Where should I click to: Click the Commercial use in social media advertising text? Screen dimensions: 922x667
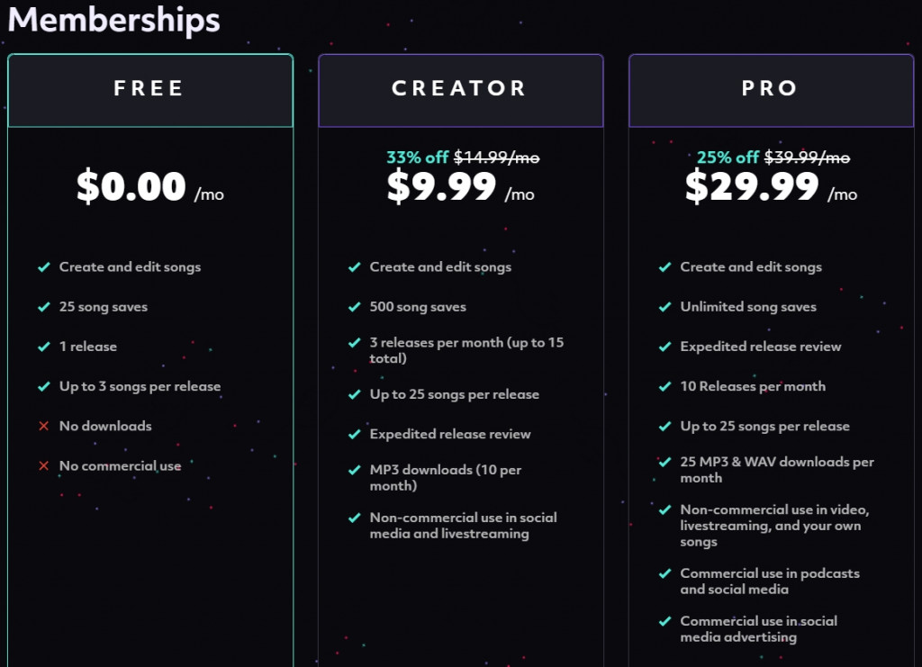click(x=758, y=629)
